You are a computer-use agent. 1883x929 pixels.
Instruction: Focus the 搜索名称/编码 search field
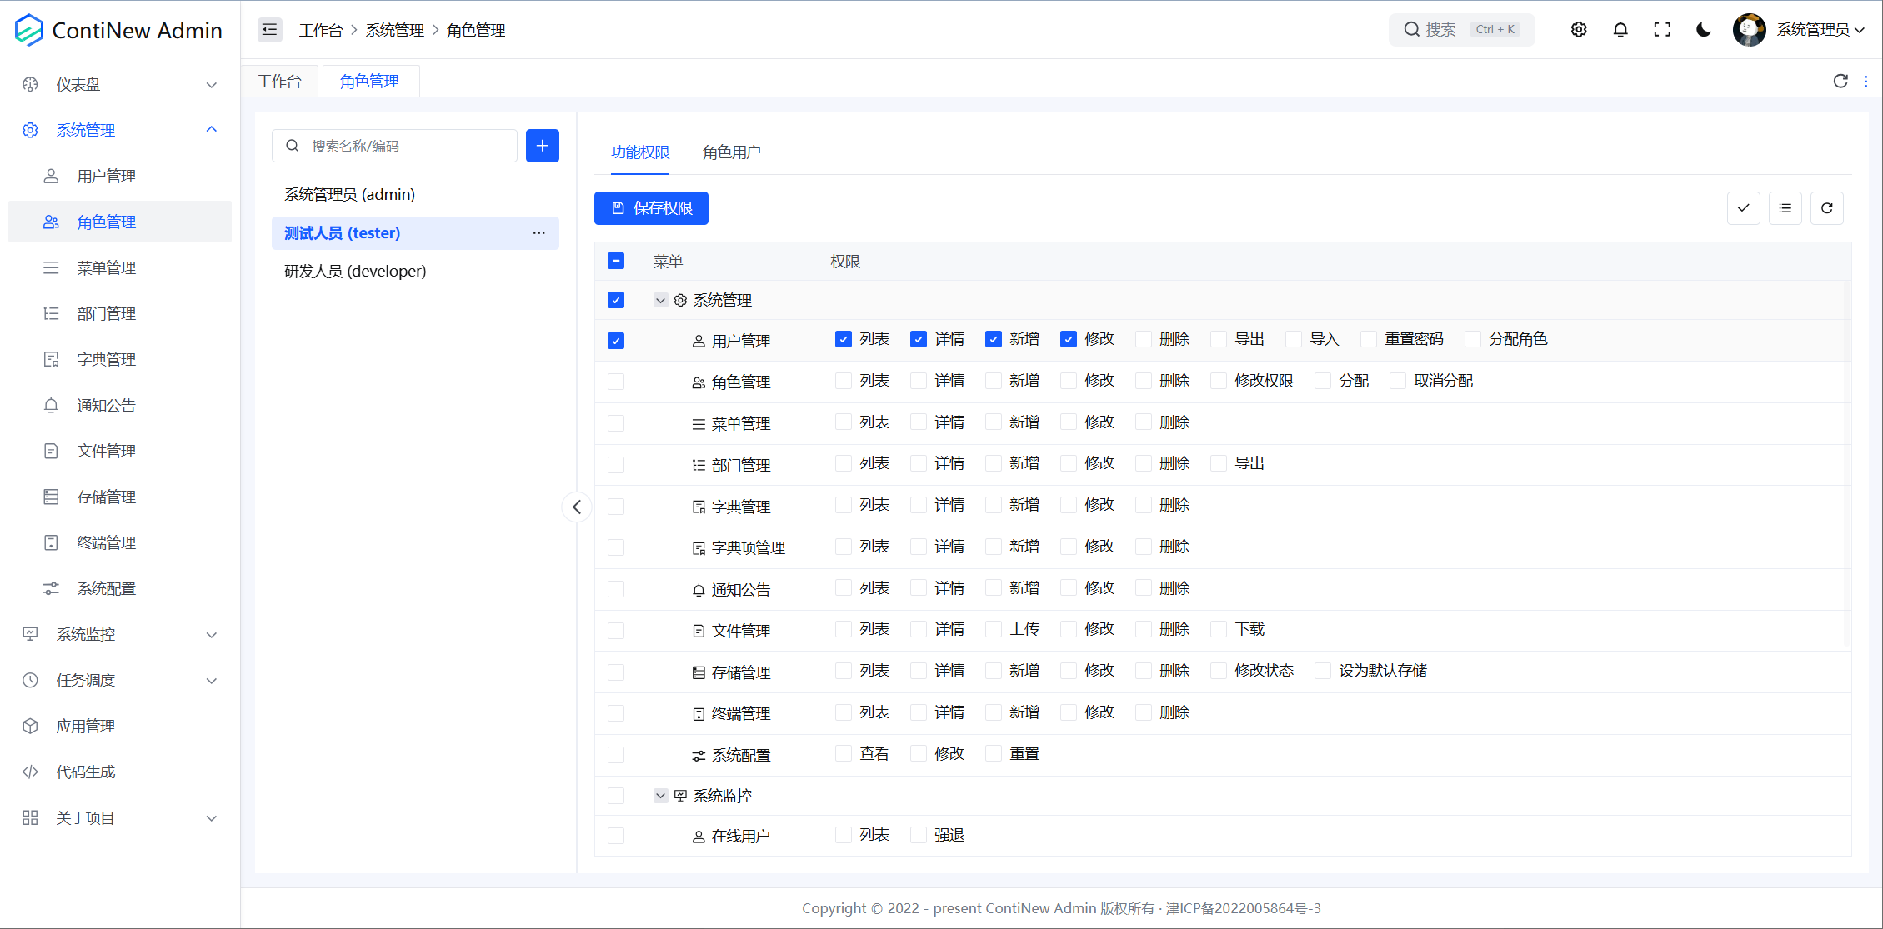[x=394, y=146]
